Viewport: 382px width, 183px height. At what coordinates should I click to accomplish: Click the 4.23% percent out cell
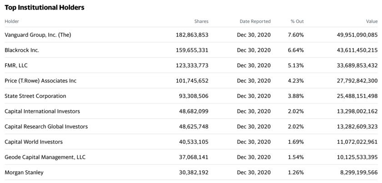(x=296, y=81)
